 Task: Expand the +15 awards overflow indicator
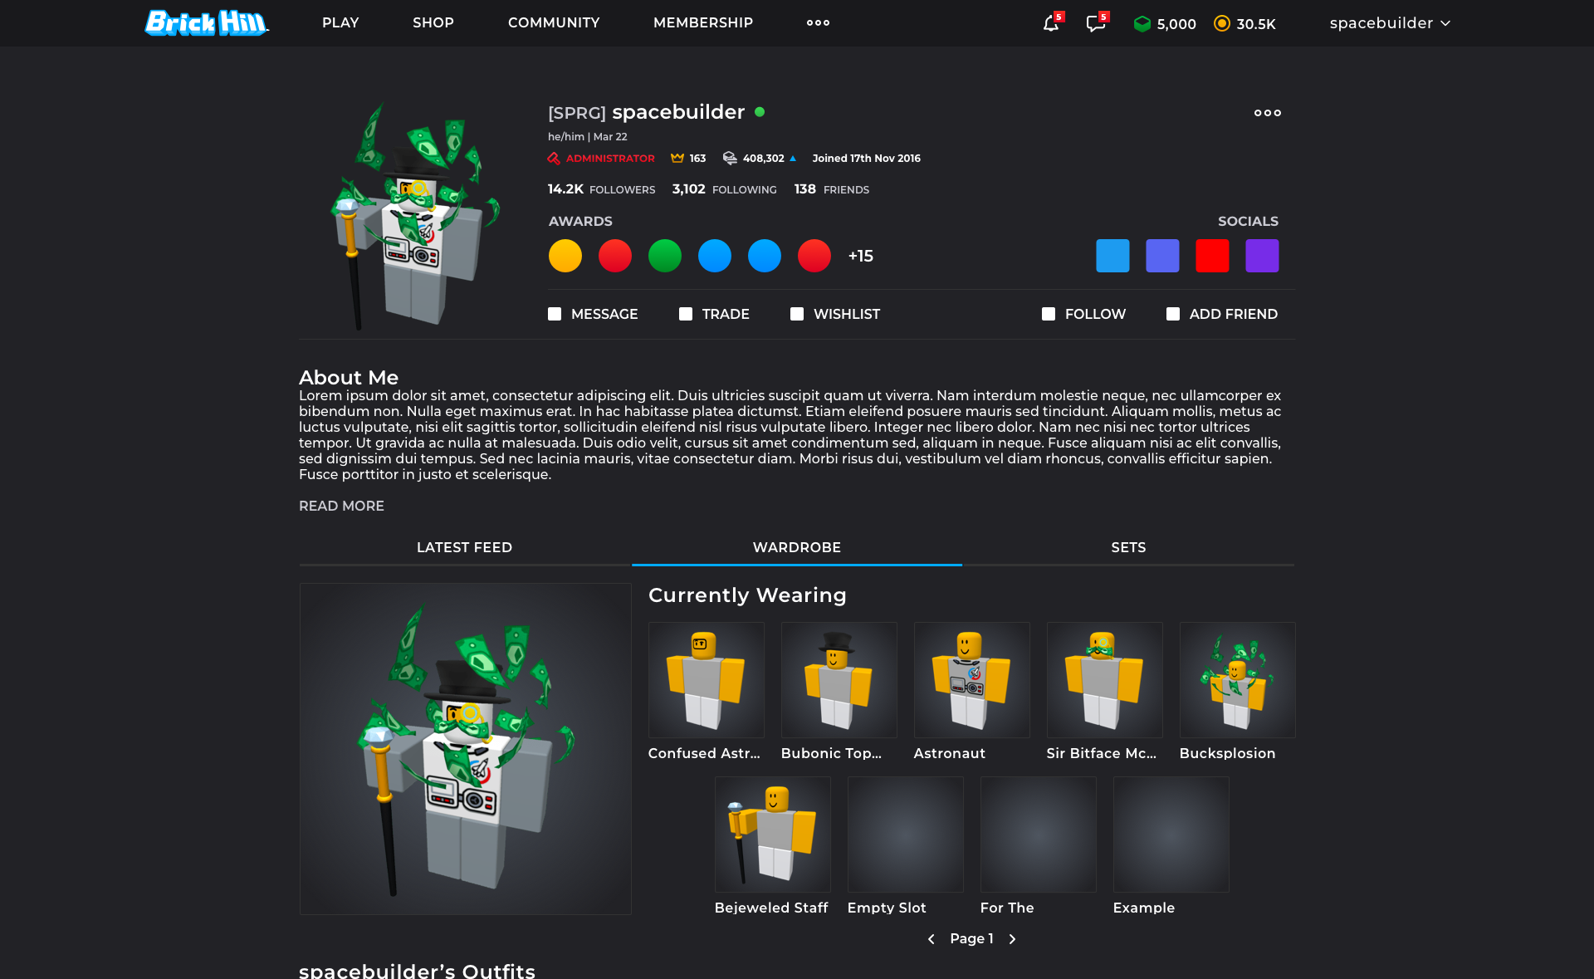pyautogui.click(x=861, y=255)
